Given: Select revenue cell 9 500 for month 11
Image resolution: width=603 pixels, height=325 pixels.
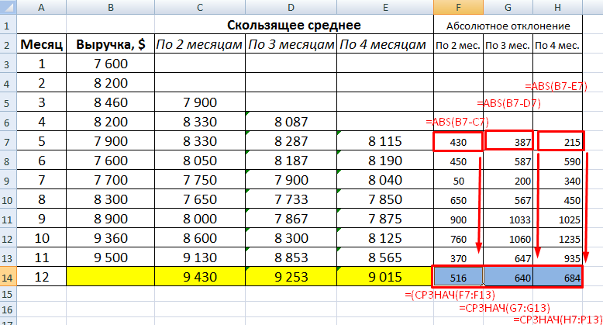Looking at the screenshot, I should click(110, 258).
